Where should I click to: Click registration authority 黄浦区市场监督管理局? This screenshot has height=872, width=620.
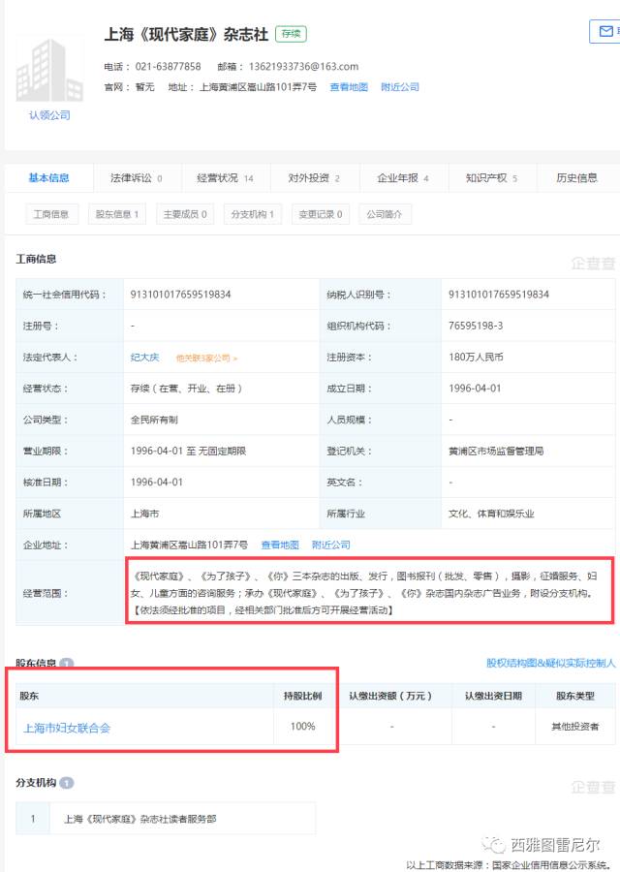pyautogui.click(x=496, y=451)
